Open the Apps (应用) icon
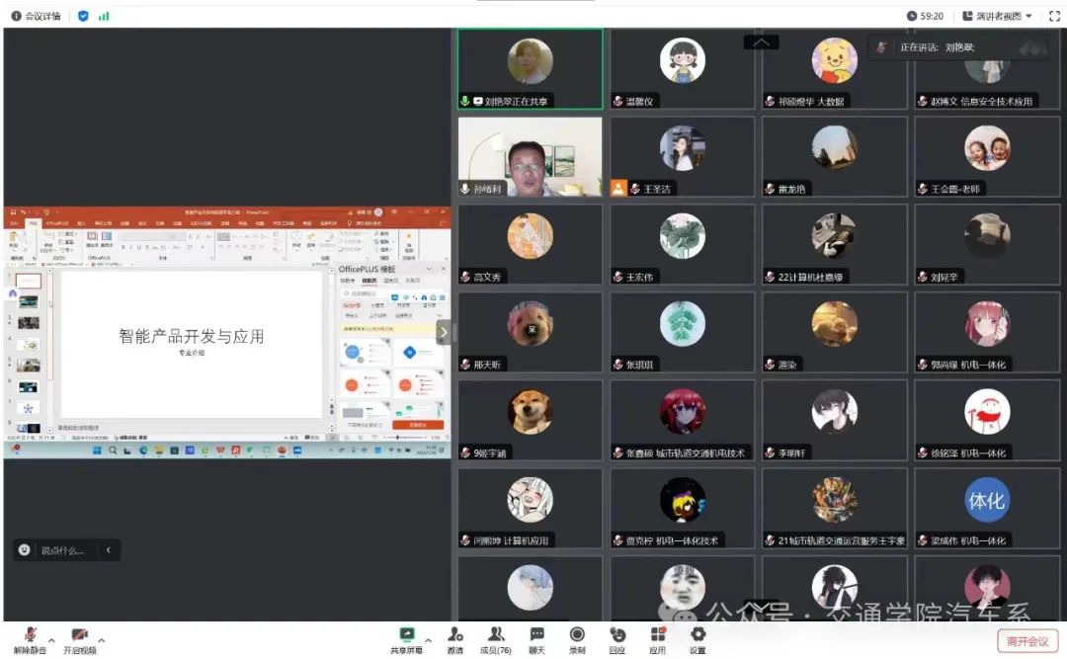This screenshot has width=1067, height=659. 658,638
